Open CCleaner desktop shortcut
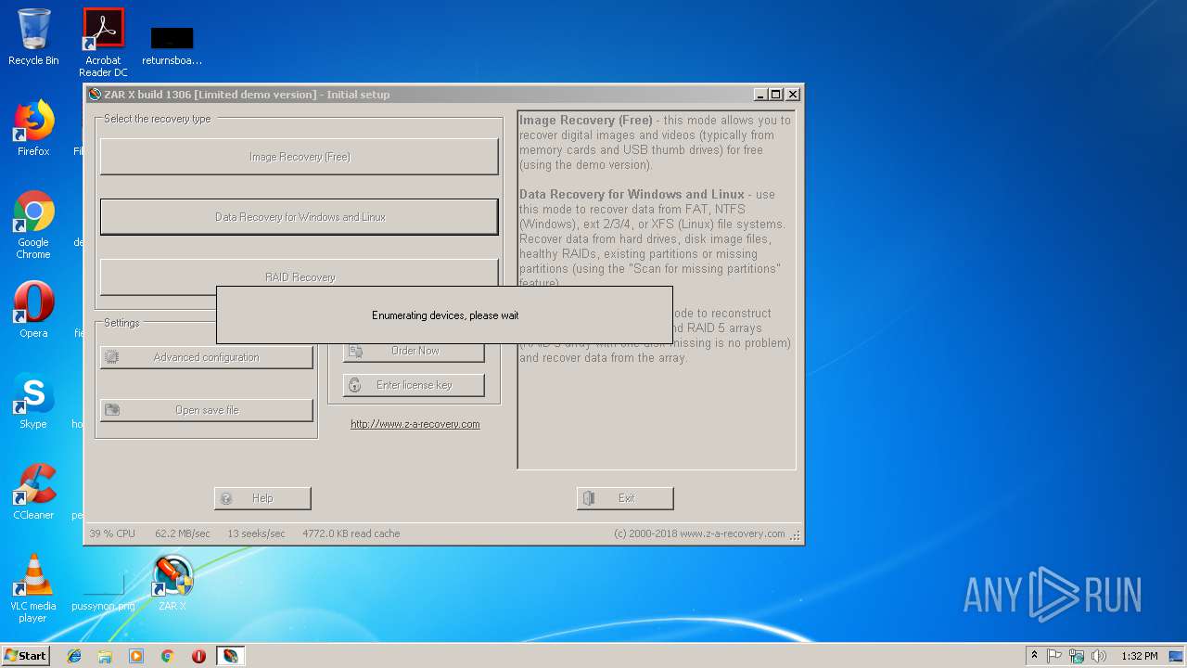The height and width of the screenshot is (668, 1187). coord(33,491)
